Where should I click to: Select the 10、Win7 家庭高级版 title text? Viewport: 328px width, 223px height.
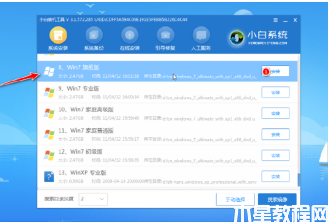coord(86,110)
